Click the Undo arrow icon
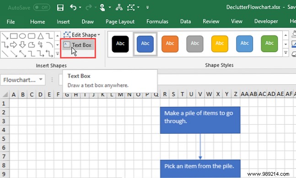The image size is (296, 178). pyautogui.click(x=73, y=7)
